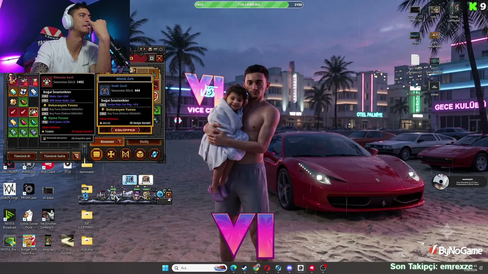Open the blue portal icon in game bar
Viewport: 488px width, 274px height.
click(x=154, y=154)
